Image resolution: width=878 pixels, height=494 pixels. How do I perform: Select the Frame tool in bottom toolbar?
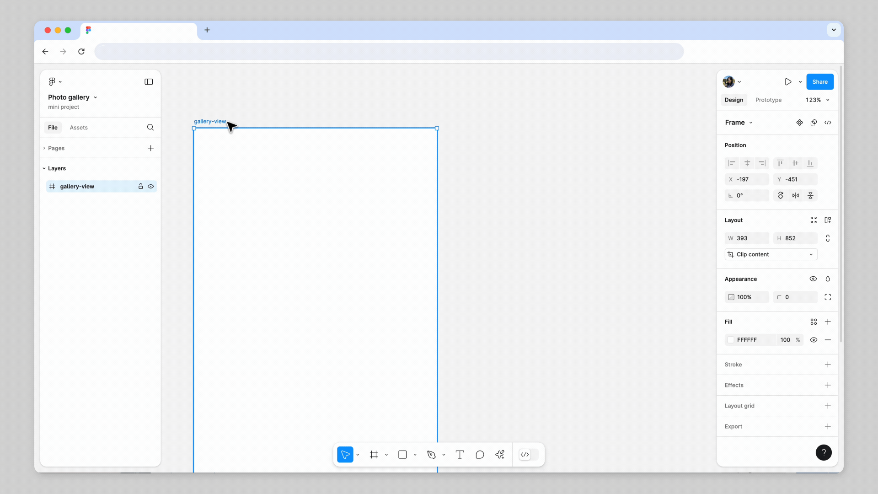374,454
